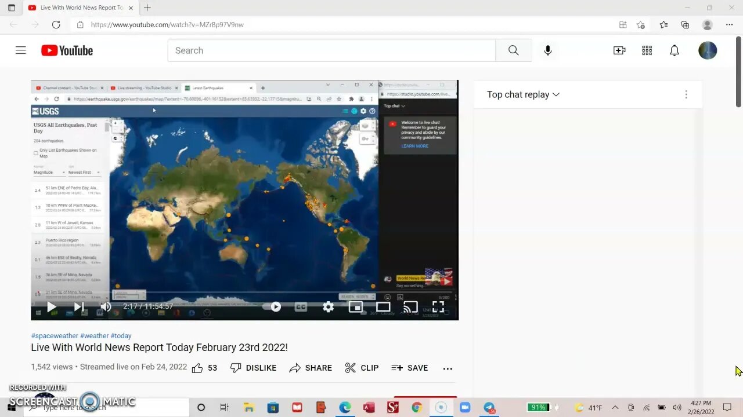This screenshot has width=743, height=417.
Task: Expand the Top chat replay dropdown
Action: [x=523, y=94]
